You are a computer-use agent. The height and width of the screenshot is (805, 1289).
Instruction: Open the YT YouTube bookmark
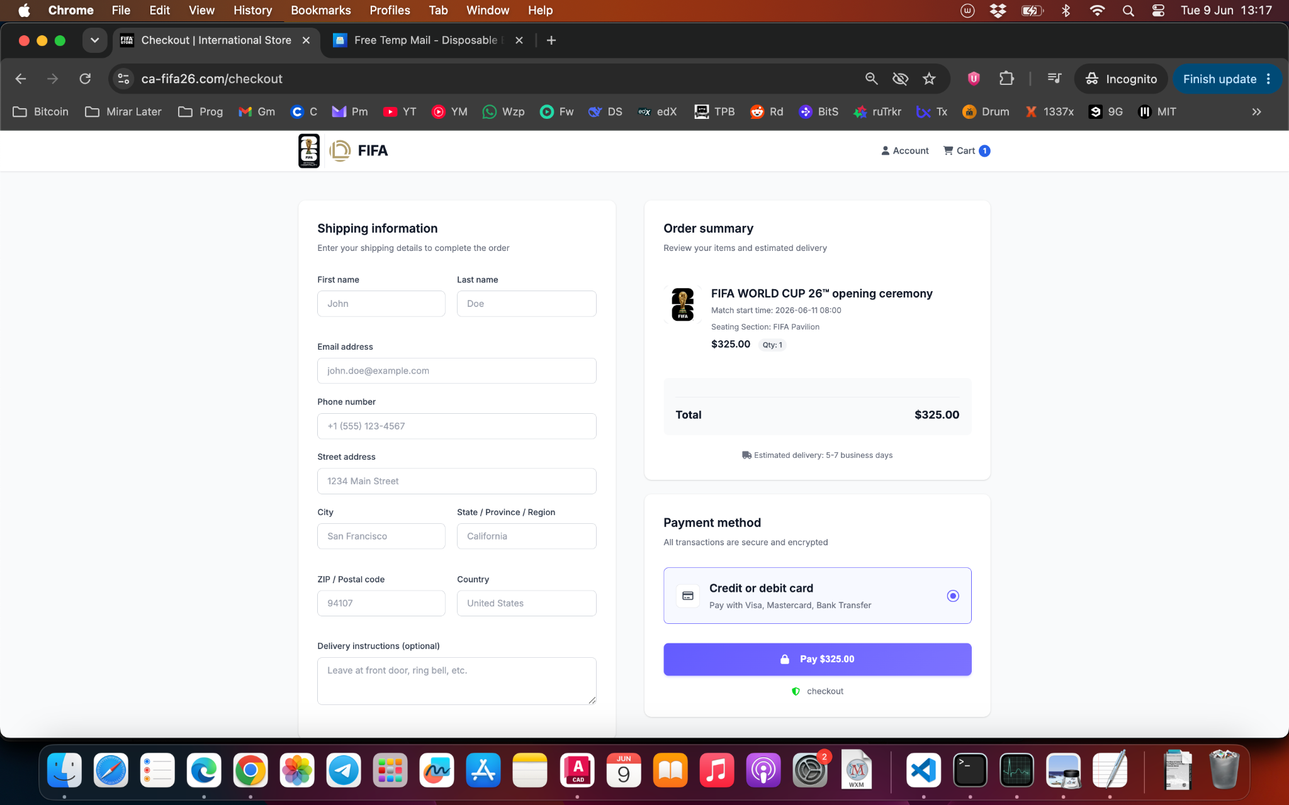point(400,111)
